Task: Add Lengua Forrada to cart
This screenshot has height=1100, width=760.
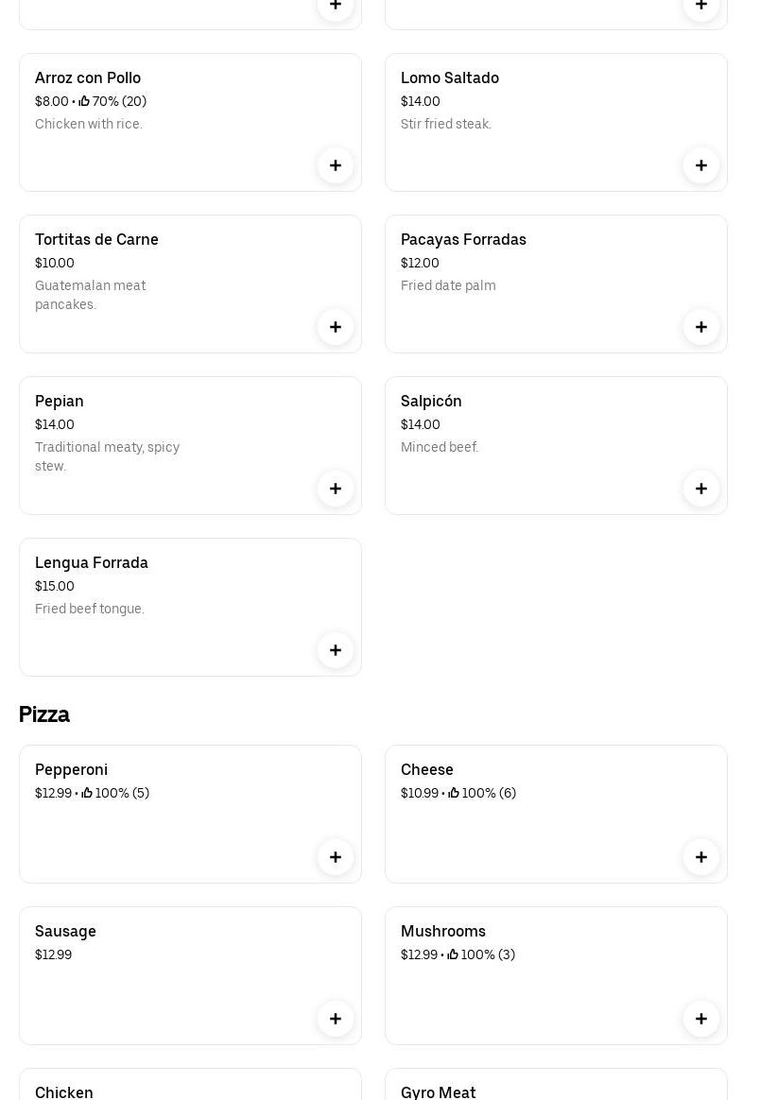Action: pos(336,650)
